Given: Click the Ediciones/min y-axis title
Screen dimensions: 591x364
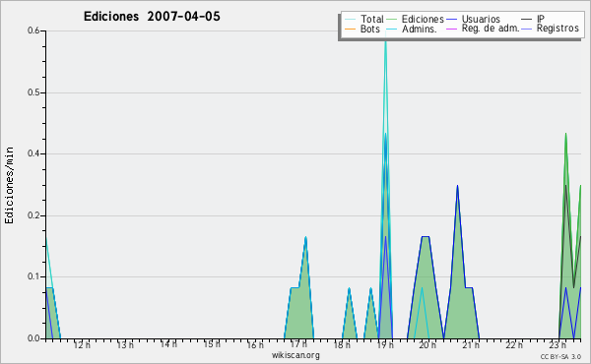Looking at the screenshot, I should [9, 185].
